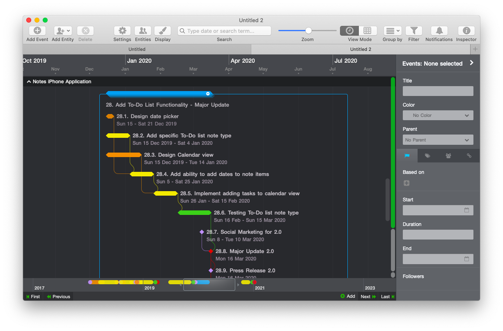Click the Add Event toolbar icon

tap(37, 31)
